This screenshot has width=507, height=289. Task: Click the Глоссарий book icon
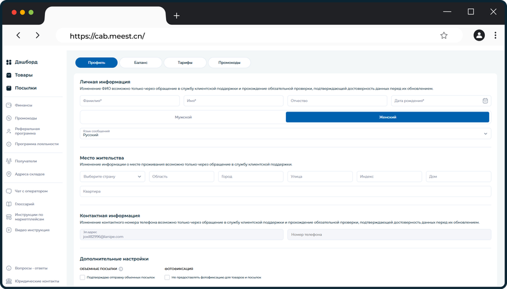9,204
